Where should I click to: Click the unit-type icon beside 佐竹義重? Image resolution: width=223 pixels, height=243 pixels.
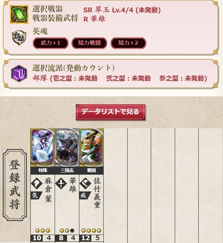tap(85, 183)
